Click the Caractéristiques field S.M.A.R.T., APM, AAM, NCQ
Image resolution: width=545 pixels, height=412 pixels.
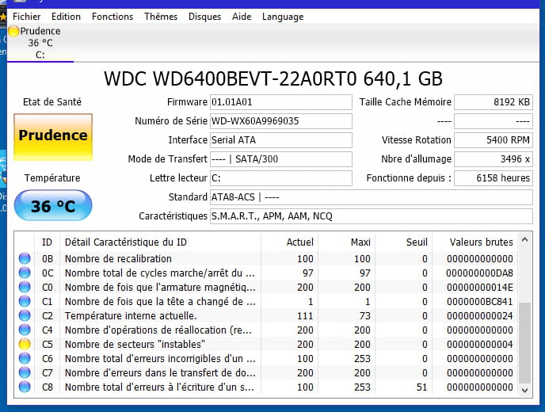[x=372, y=216]
